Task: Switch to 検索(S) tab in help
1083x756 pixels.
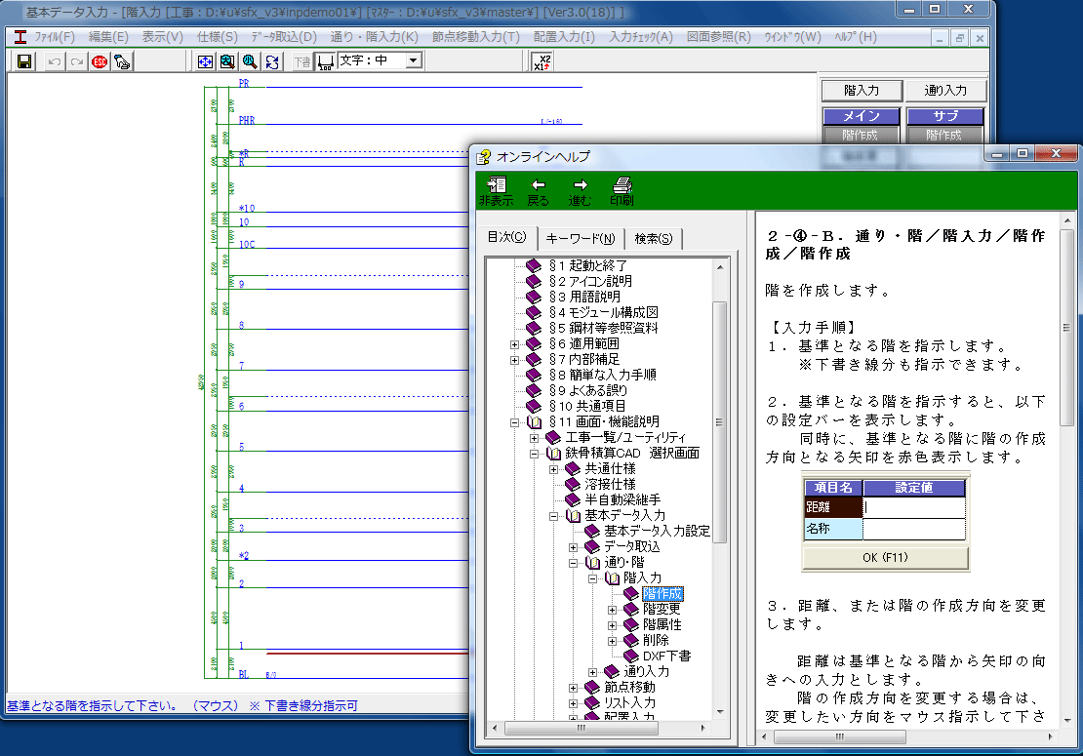Action: click(654, 238)
